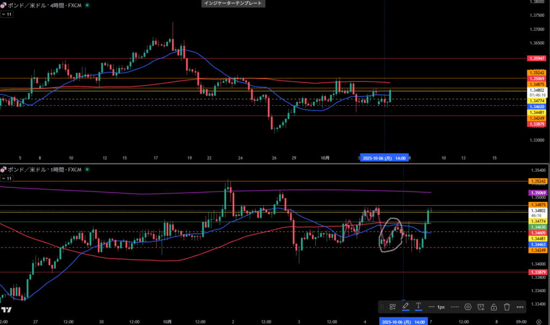Click the 1.35947 red price label
The height and width of the screenshot is (325, 550).
[537, 57]
